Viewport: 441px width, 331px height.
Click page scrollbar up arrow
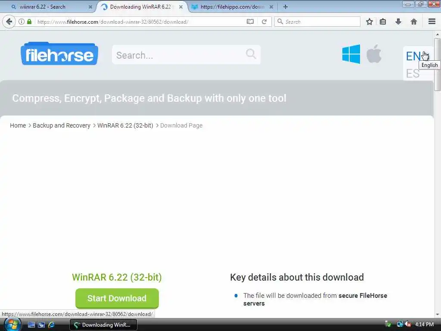437,34
